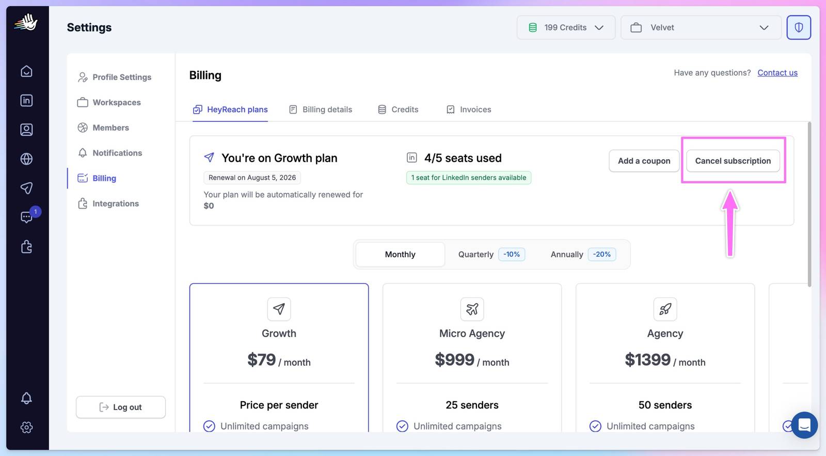Viewport: 826px width, 456px height.
Task: Click the Growth plan paper plane icon
Action: click(279, 309)
